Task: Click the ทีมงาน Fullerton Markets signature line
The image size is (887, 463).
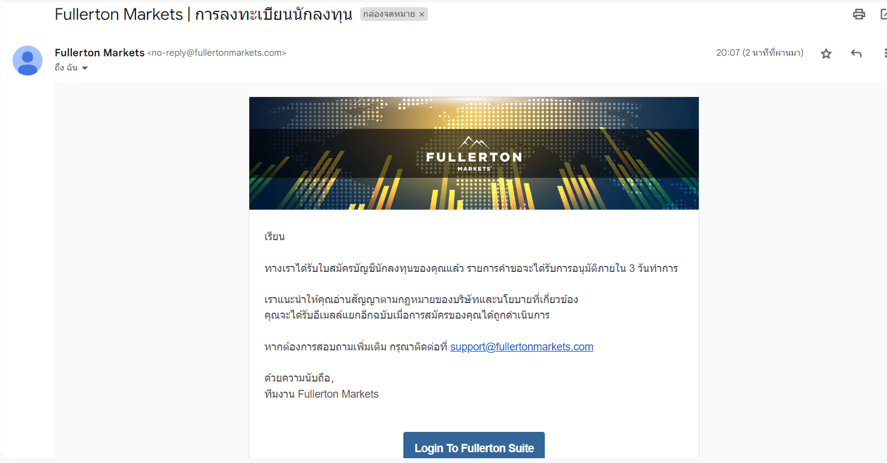Action: [x=321, y=394]
